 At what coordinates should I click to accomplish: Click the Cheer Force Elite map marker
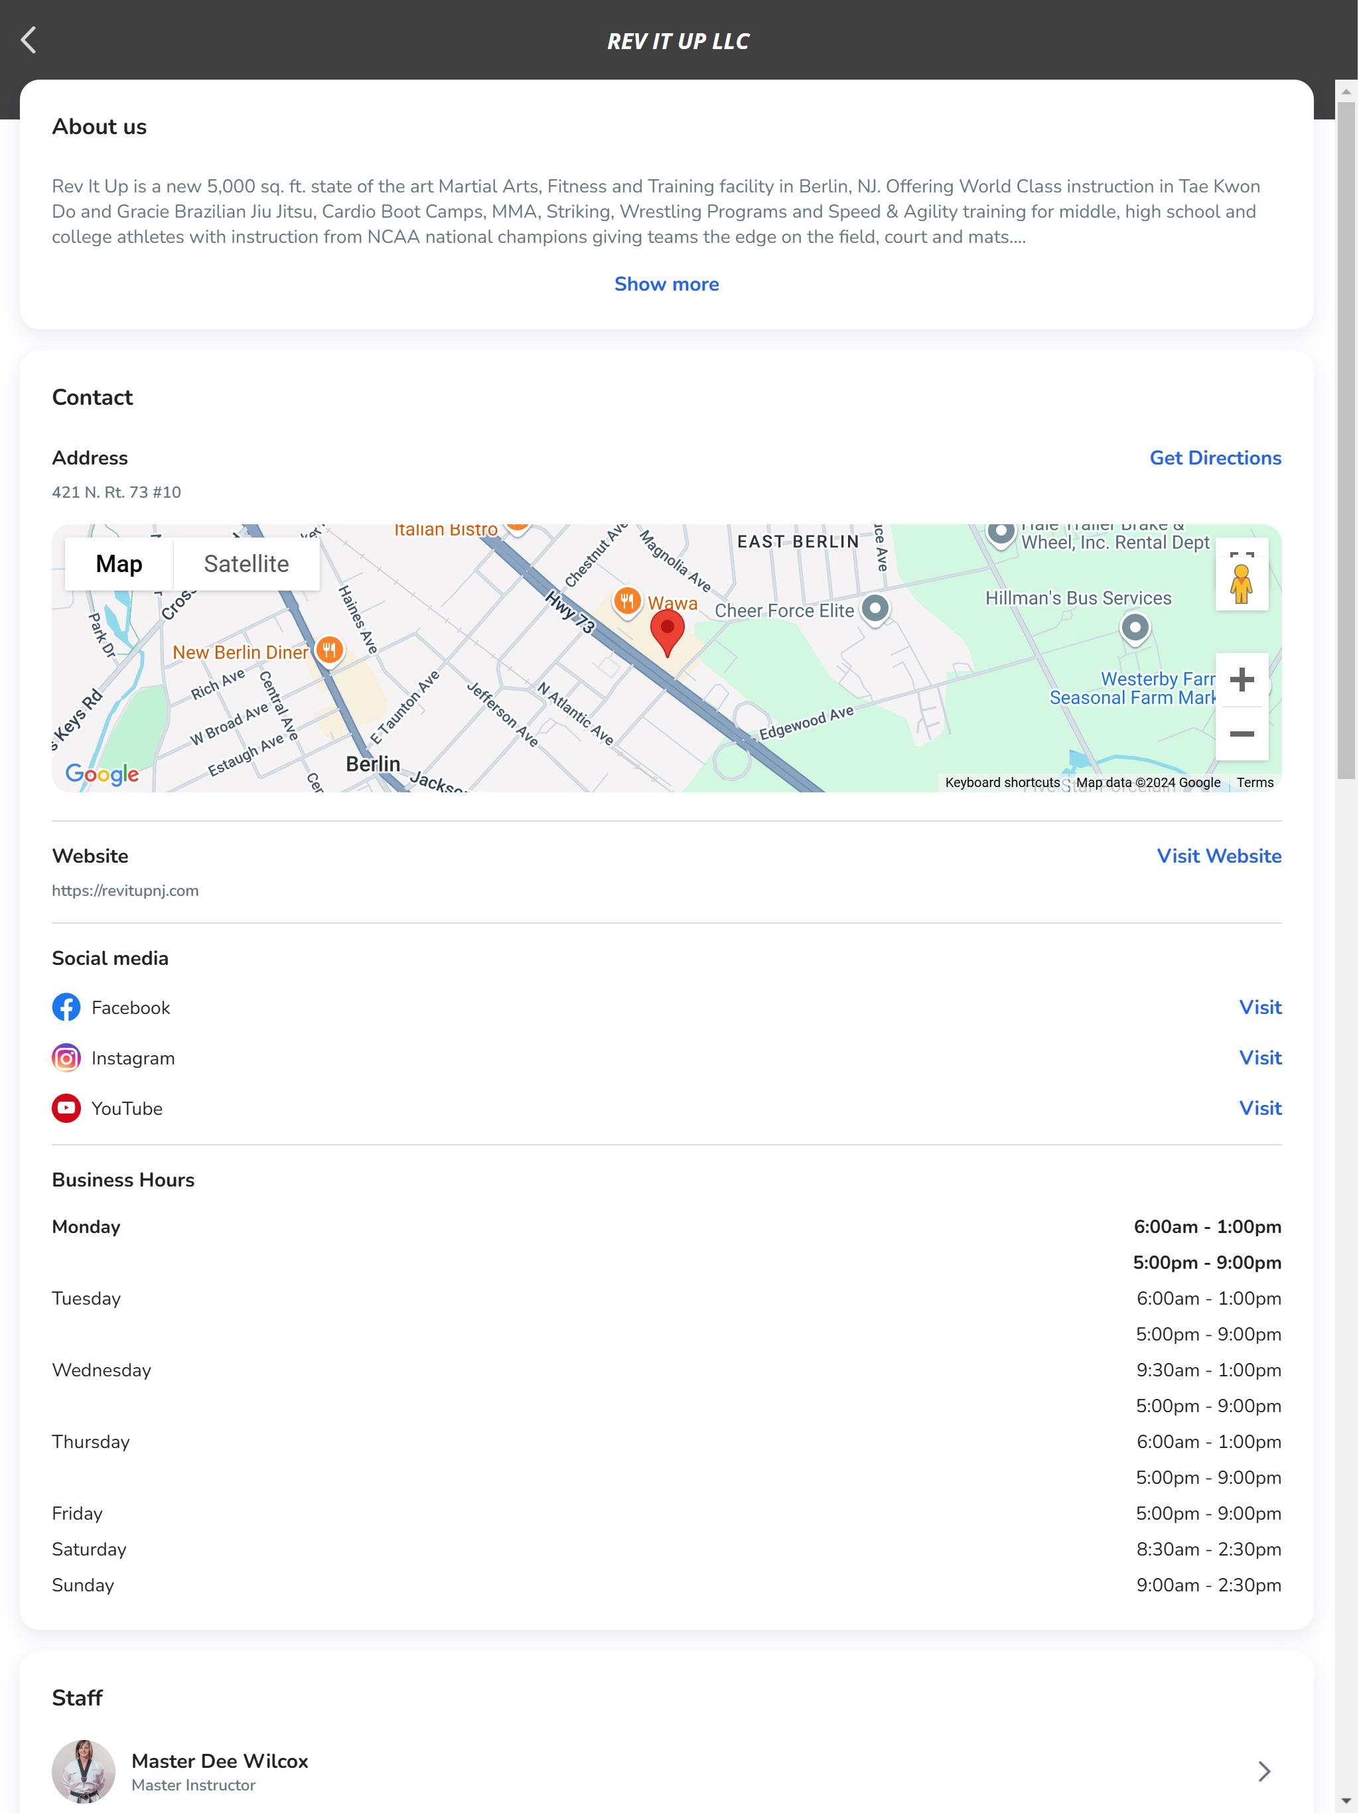875,609
